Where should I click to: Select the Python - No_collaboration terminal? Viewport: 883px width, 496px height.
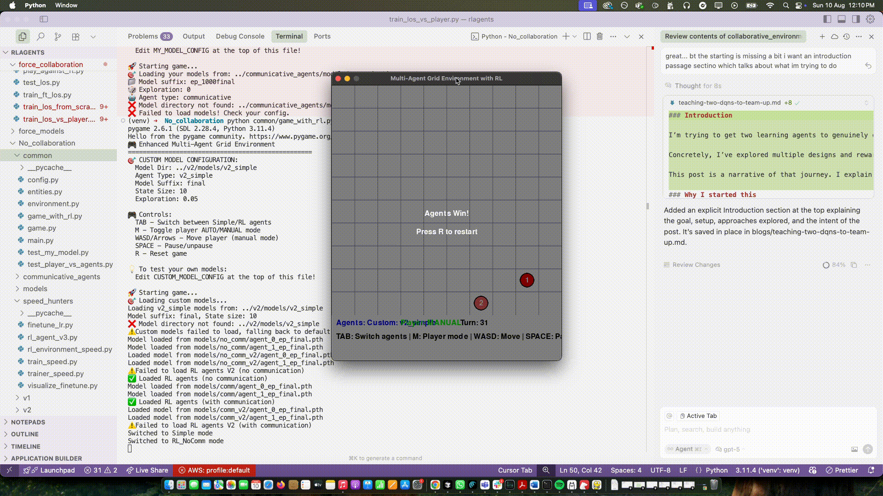(514, 36)
